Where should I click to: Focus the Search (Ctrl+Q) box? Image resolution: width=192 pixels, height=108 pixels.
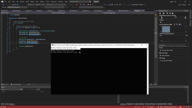click(x=80, y=1)
